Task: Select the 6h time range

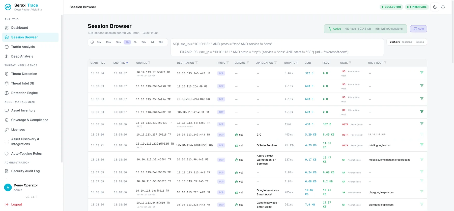Action: (135, 42)
